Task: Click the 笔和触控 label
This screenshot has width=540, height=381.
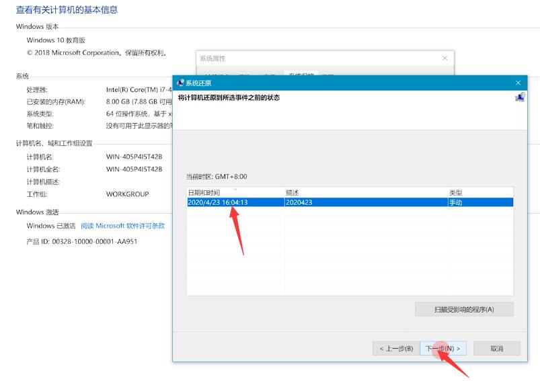Action: click(x=40, y=126)
